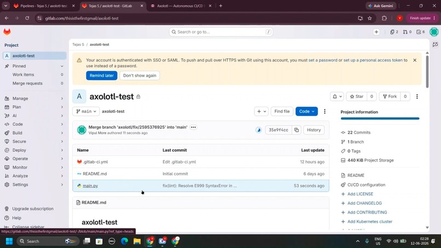Open the notification bell dropdown
This screenshot has width=441, height=248.
tap(337, 96)
